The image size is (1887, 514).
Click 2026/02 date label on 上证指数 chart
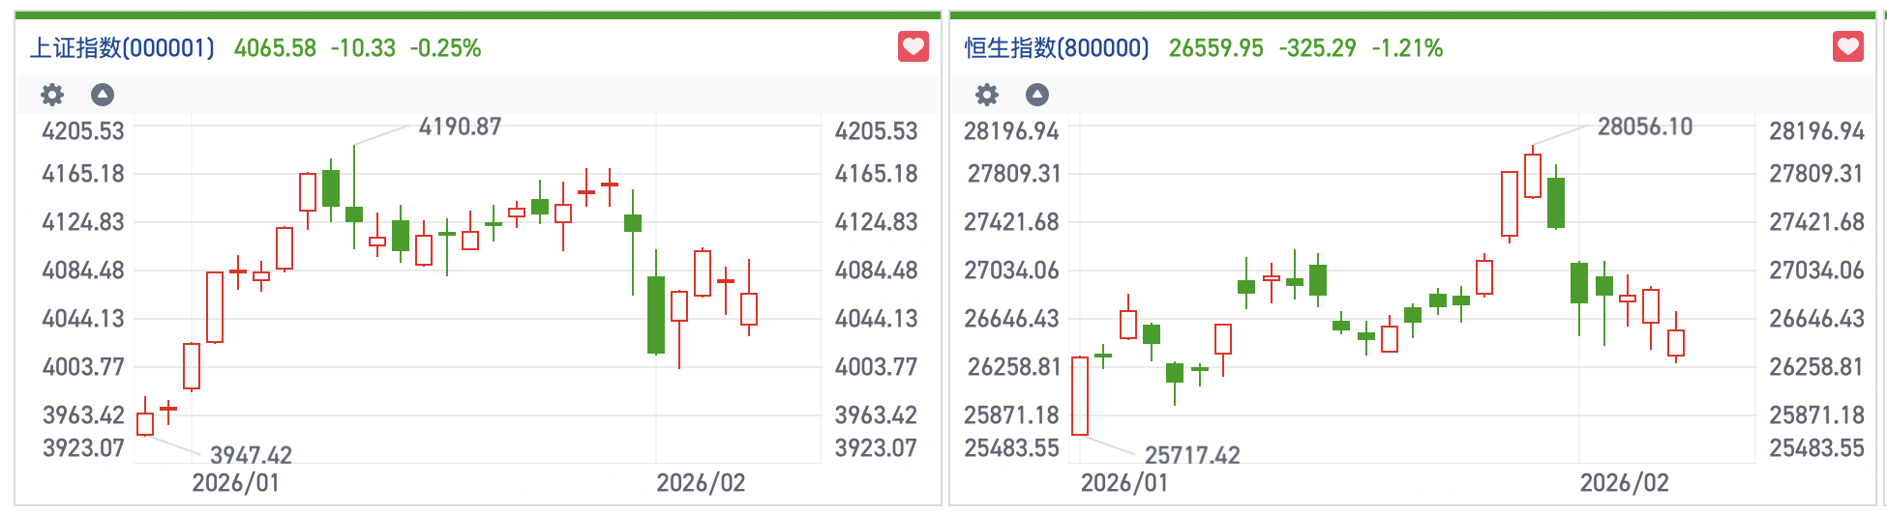coord(701,483)
